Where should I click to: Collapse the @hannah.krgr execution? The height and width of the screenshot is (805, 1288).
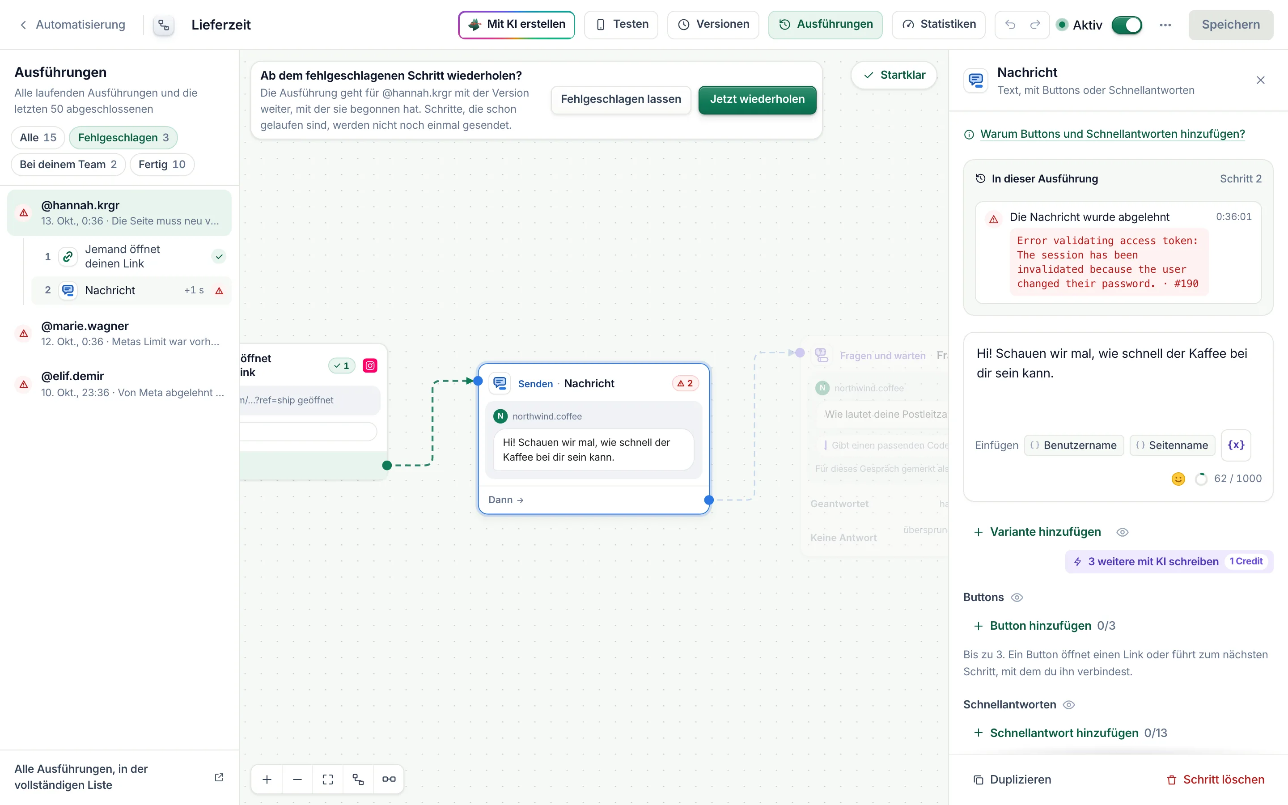119,212
